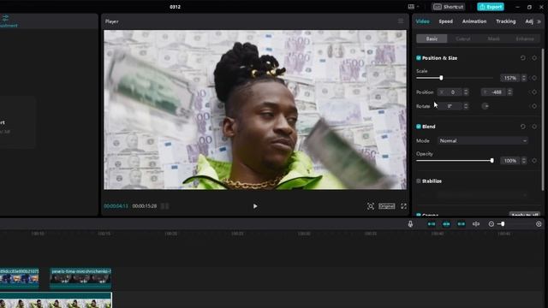
Task: Toggle the auto snapping icon
Action: (x=446, y=224)
